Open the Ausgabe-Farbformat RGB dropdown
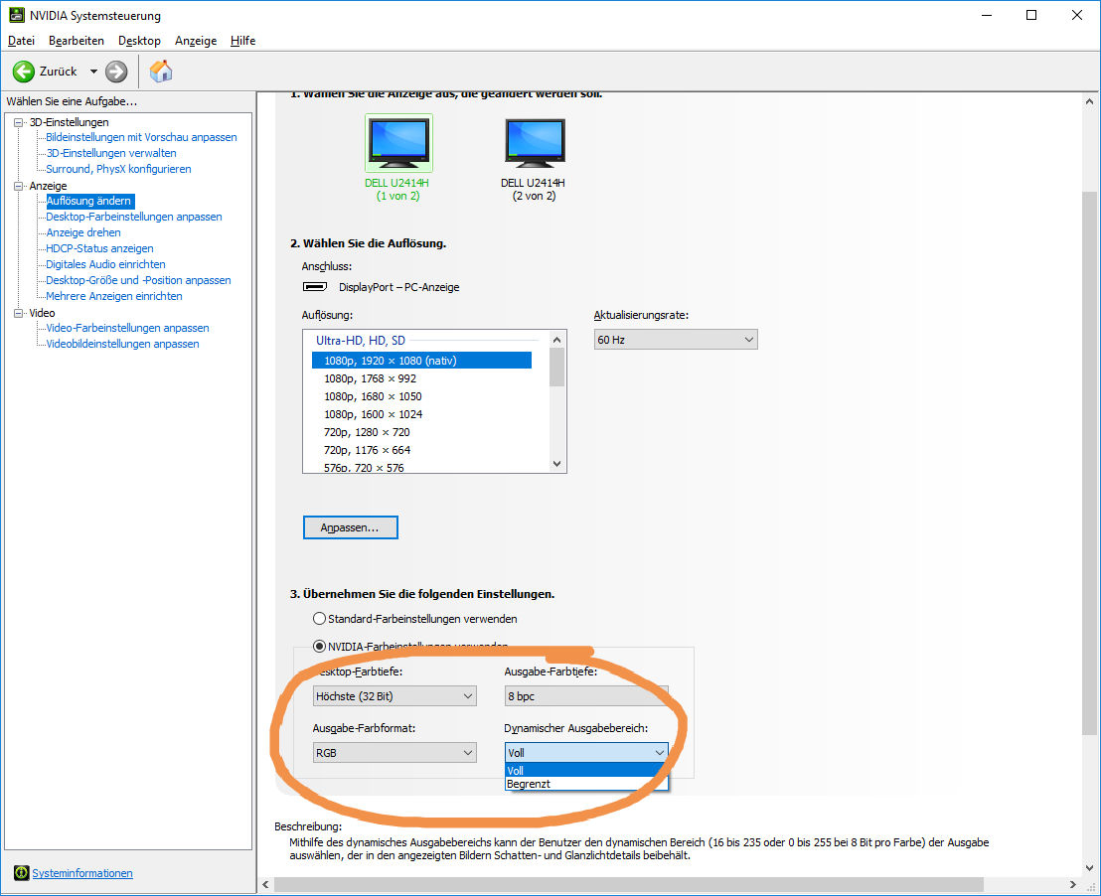Viewport: 1101px width, 896px height. [394, 753]
